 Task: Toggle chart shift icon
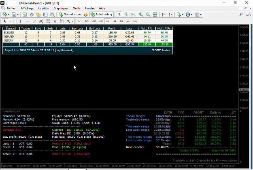click(170, 15)
